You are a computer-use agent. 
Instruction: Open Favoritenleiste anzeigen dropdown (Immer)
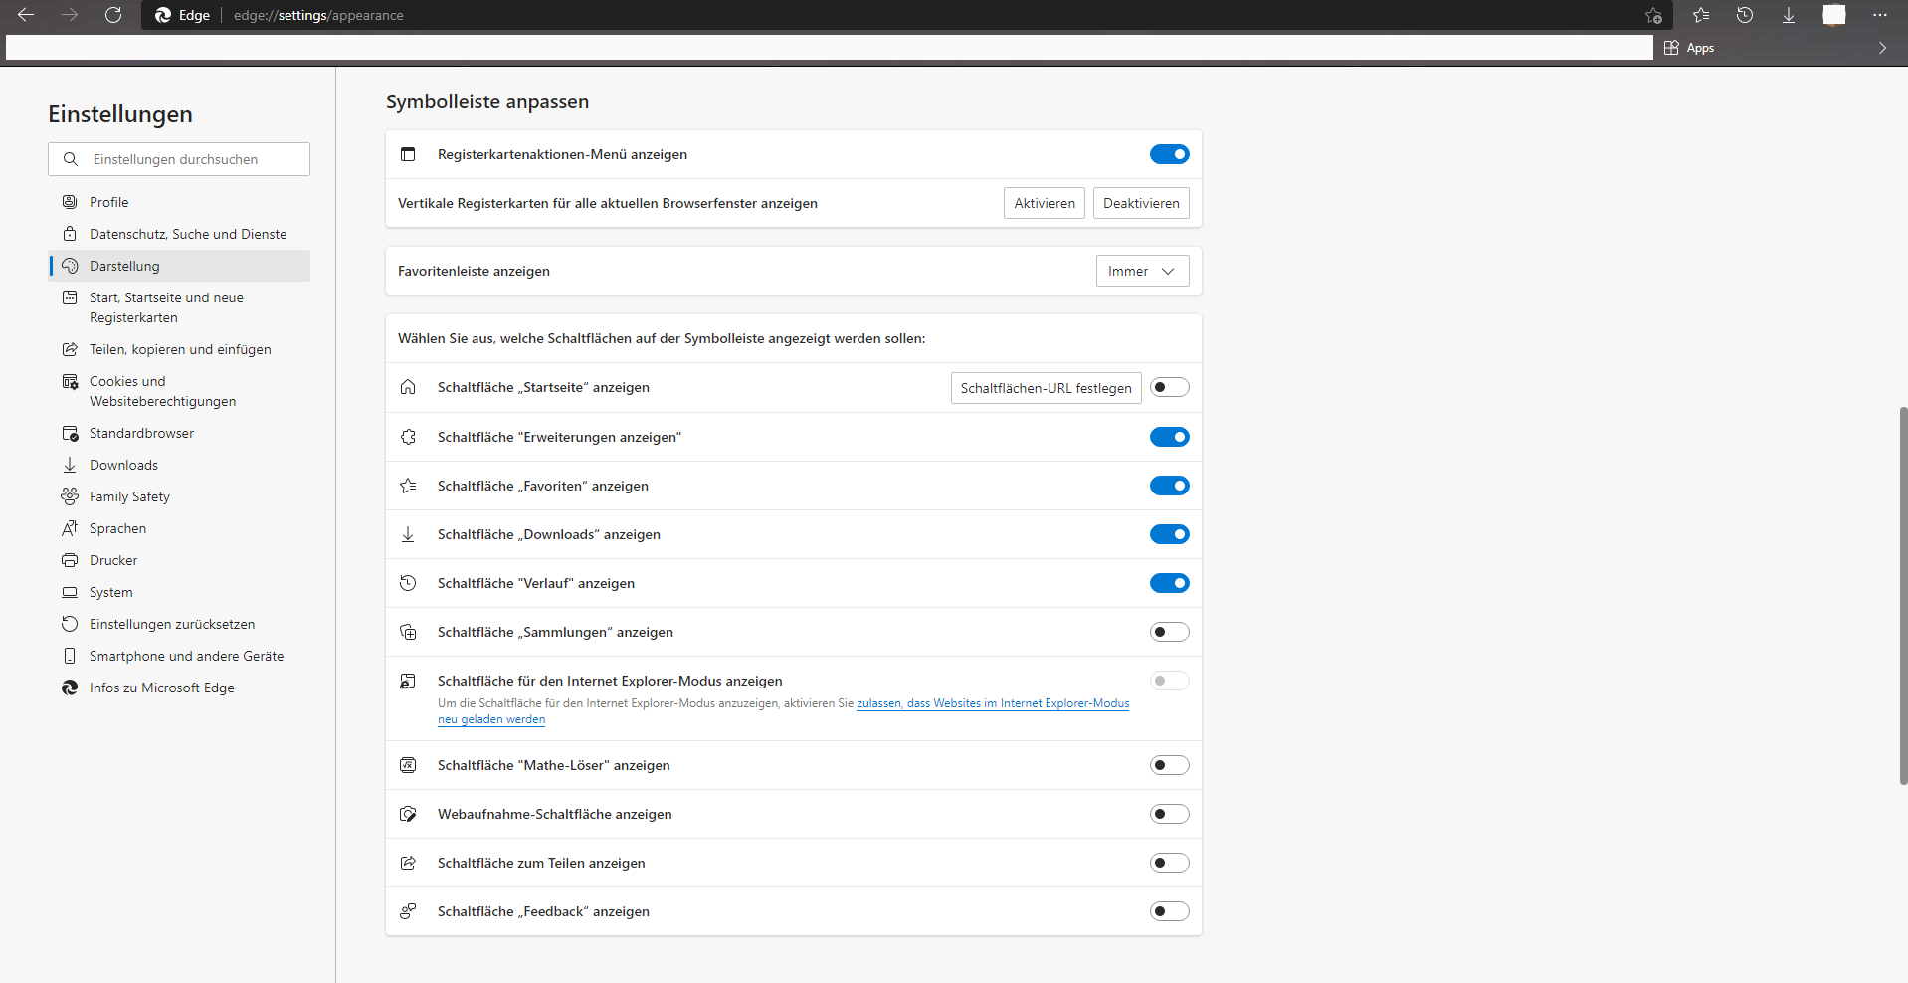[x=1142, y=271]
